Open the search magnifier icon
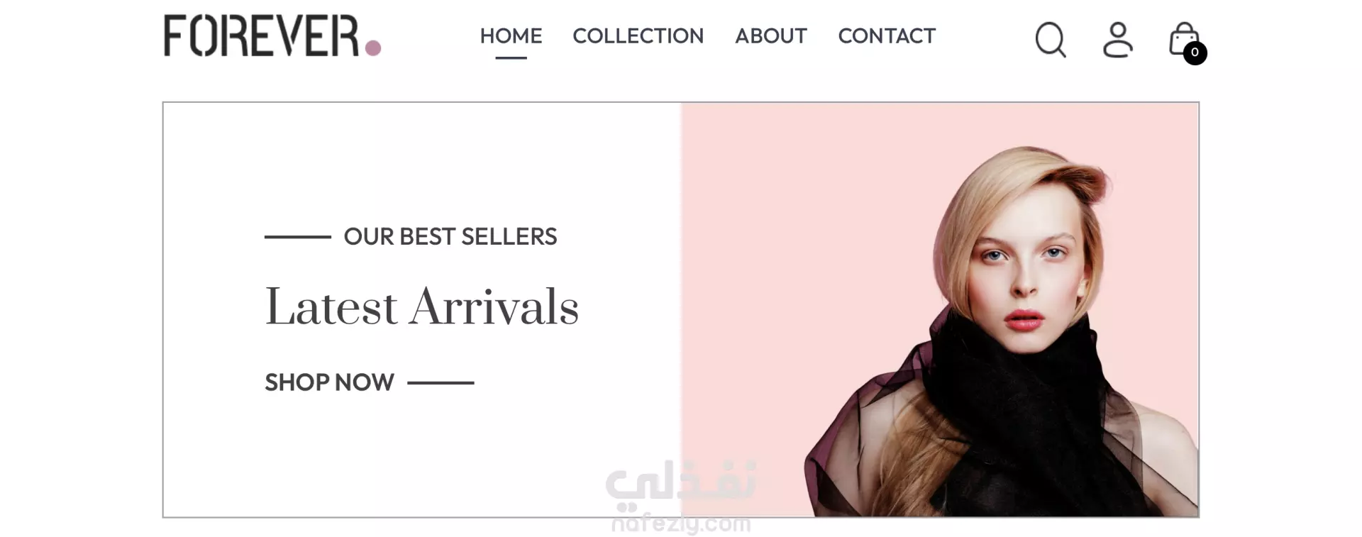Screen dimensions: 1362x537 (x=1051, y=40)
